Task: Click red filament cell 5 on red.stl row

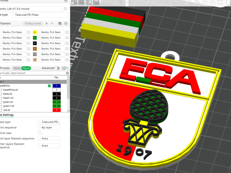Action: (x=57, y=110)
